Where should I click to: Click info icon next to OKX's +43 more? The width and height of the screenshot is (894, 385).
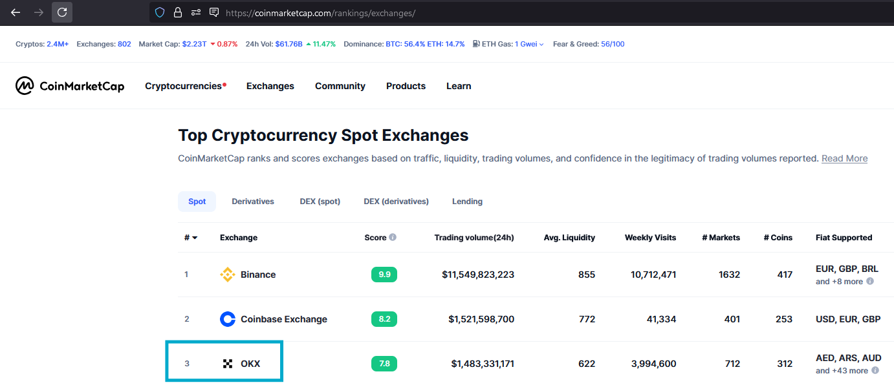point(875,370)
